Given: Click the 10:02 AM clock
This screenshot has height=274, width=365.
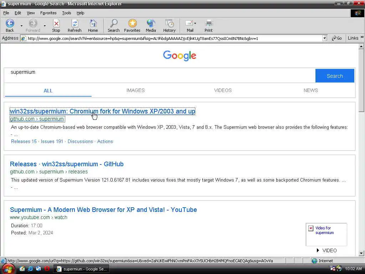Looking at the screenshot, I should pyautogui.click(x=353, y=269).
